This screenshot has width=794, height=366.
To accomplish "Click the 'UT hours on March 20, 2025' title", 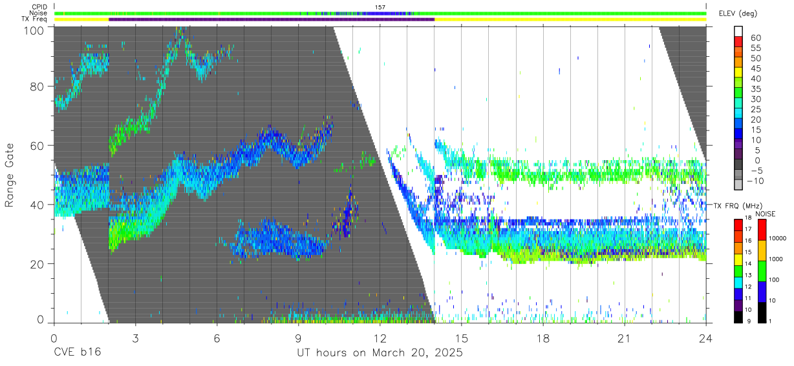I will point(380,353).
